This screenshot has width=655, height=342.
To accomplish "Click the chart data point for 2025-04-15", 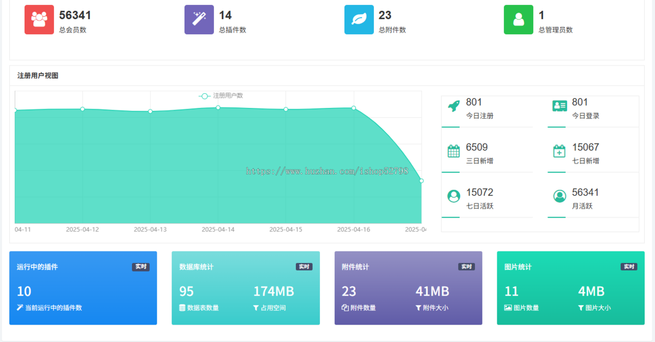I will tap(285, 109).
